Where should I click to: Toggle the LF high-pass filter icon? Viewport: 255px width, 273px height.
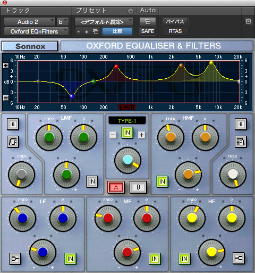[13, 142]
